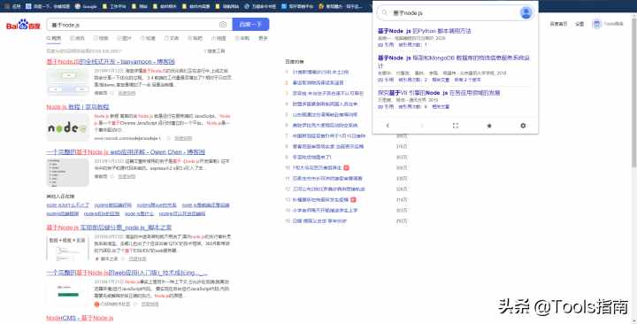This screenshot has width=637, height=324.
Task: Click the fullscreen expand icon in popup
Action: 456,126
